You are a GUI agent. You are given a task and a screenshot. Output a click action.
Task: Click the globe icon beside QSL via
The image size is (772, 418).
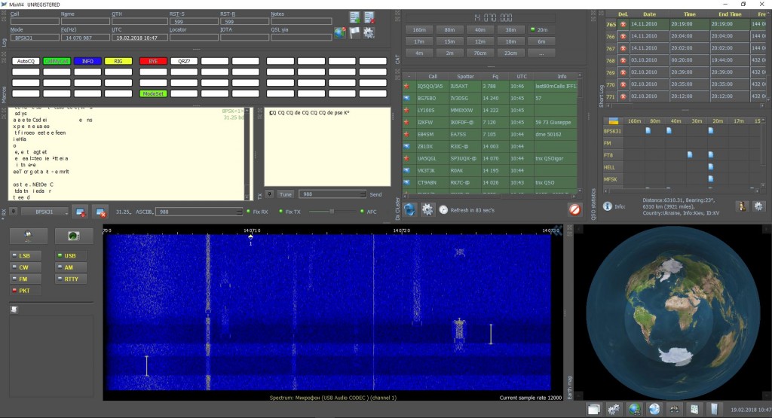pyautogui.click(x=340, y=33)
